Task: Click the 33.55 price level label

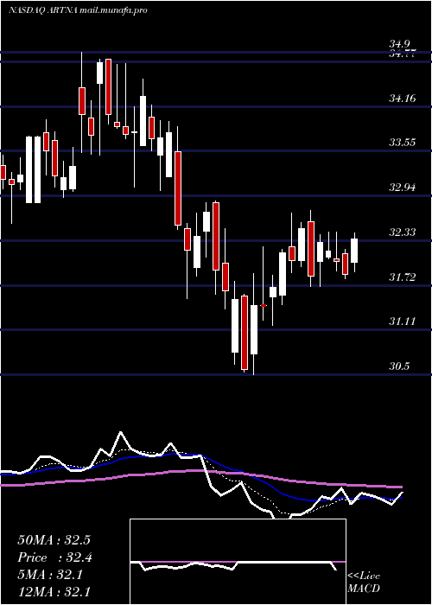Action: pos(403,143)
